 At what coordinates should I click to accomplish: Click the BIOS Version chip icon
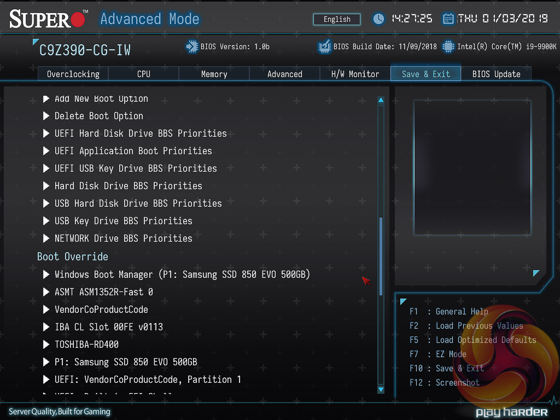tap(192, 46)
